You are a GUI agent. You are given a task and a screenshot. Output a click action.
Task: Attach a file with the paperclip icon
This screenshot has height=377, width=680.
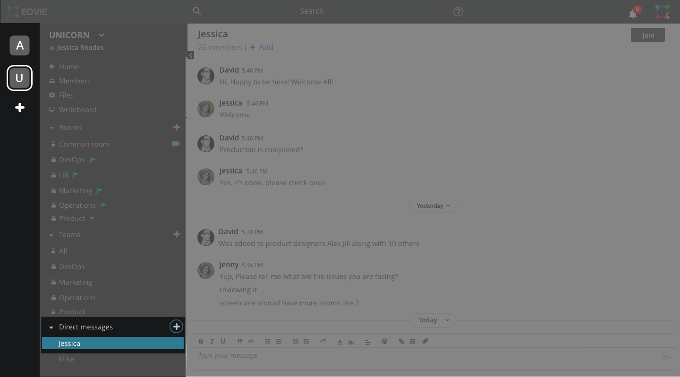[425, 341]
